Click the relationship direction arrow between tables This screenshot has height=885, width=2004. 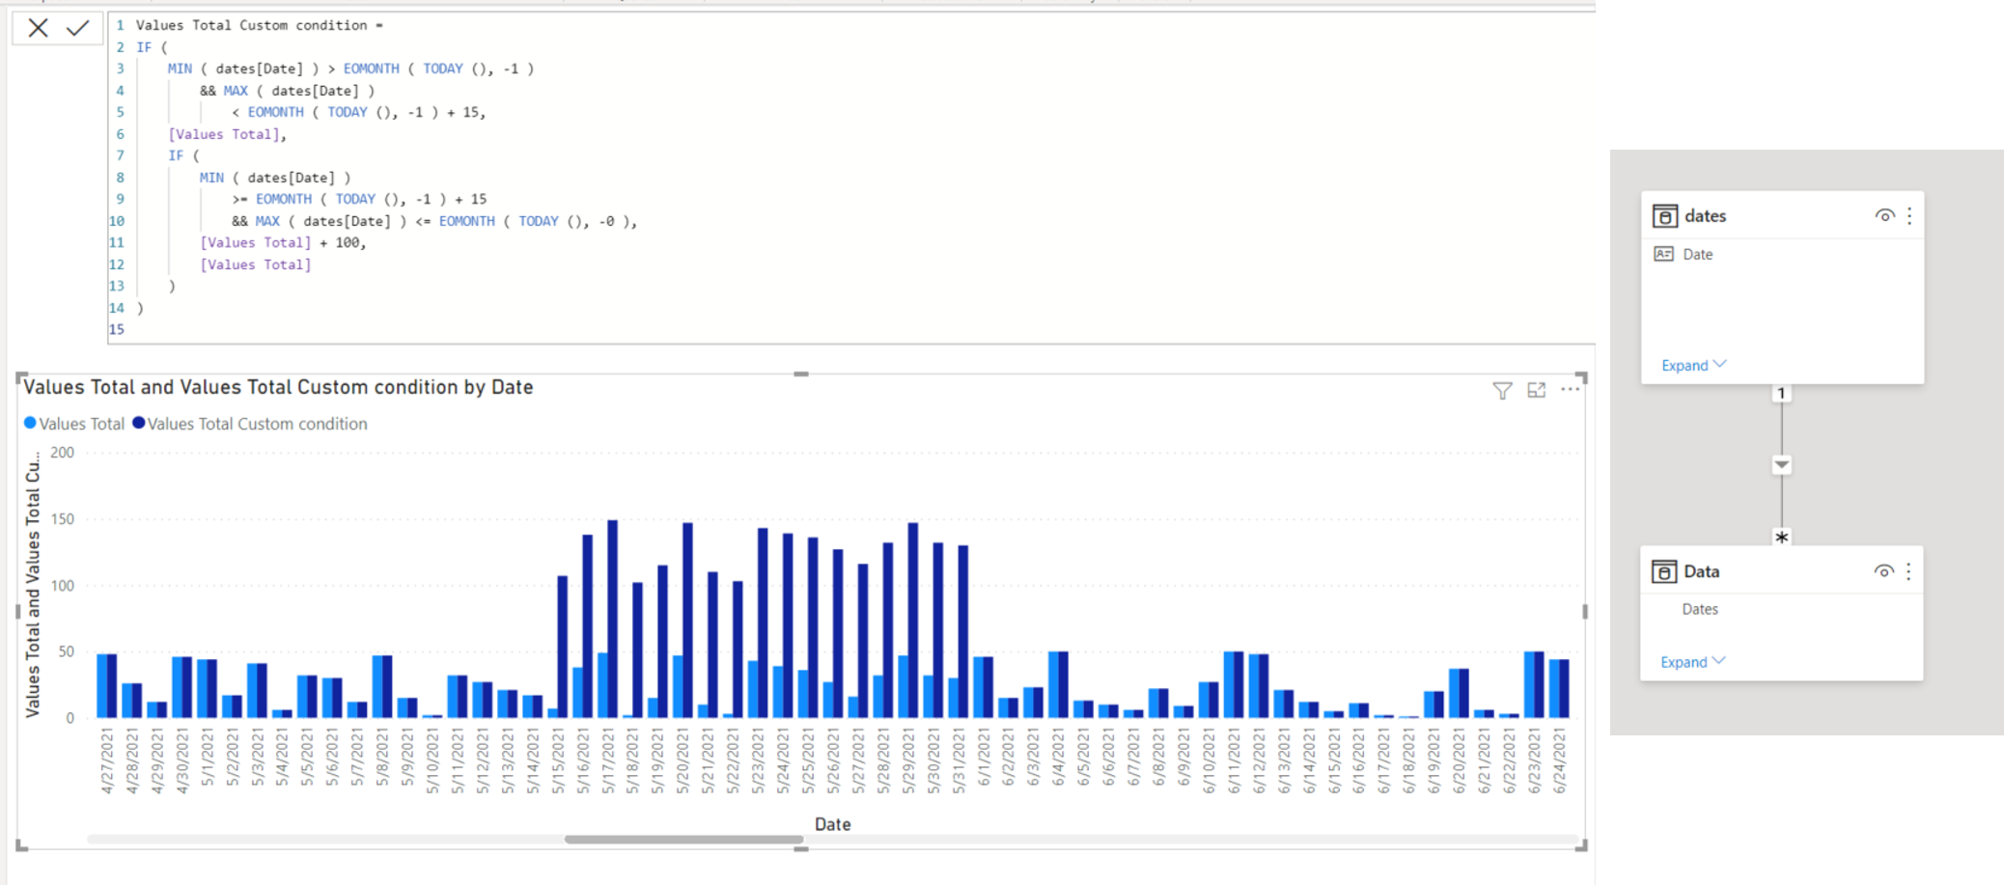(x=1782, y=465)
